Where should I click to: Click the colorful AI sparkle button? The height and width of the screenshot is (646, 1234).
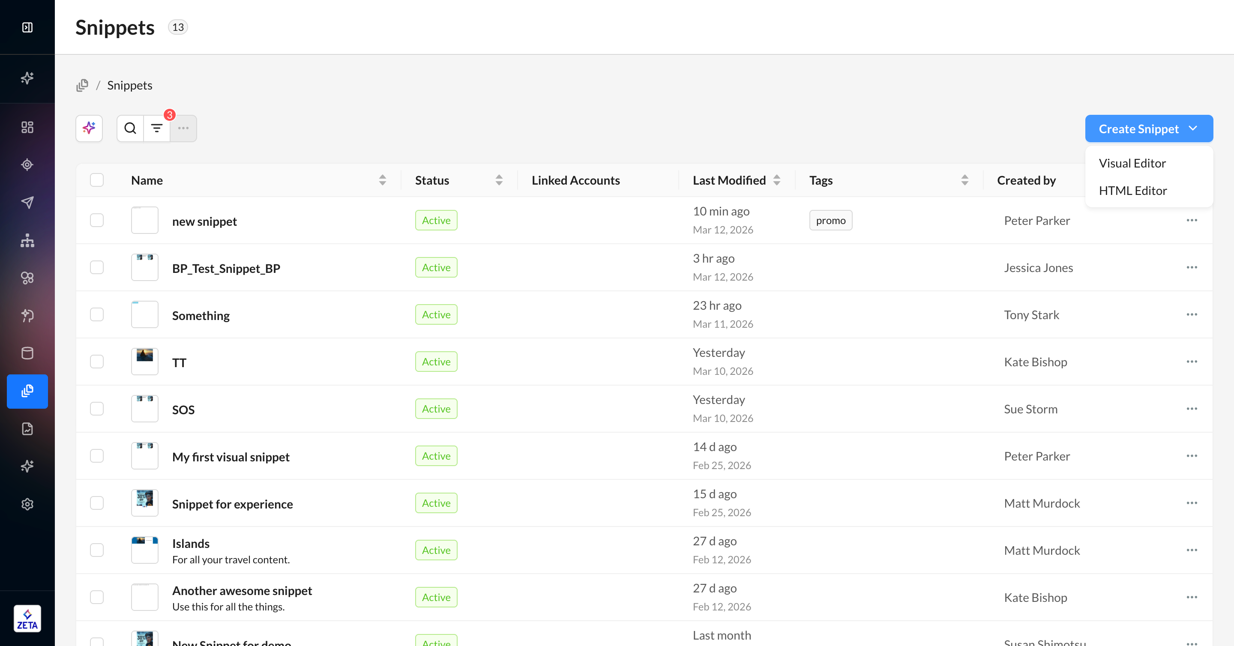tap(89, 129)
